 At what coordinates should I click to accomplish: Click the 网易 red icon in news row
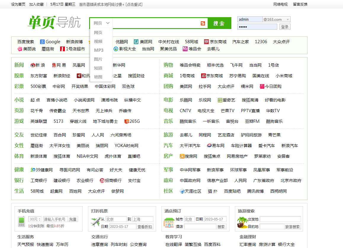click(x=54, y=65)
